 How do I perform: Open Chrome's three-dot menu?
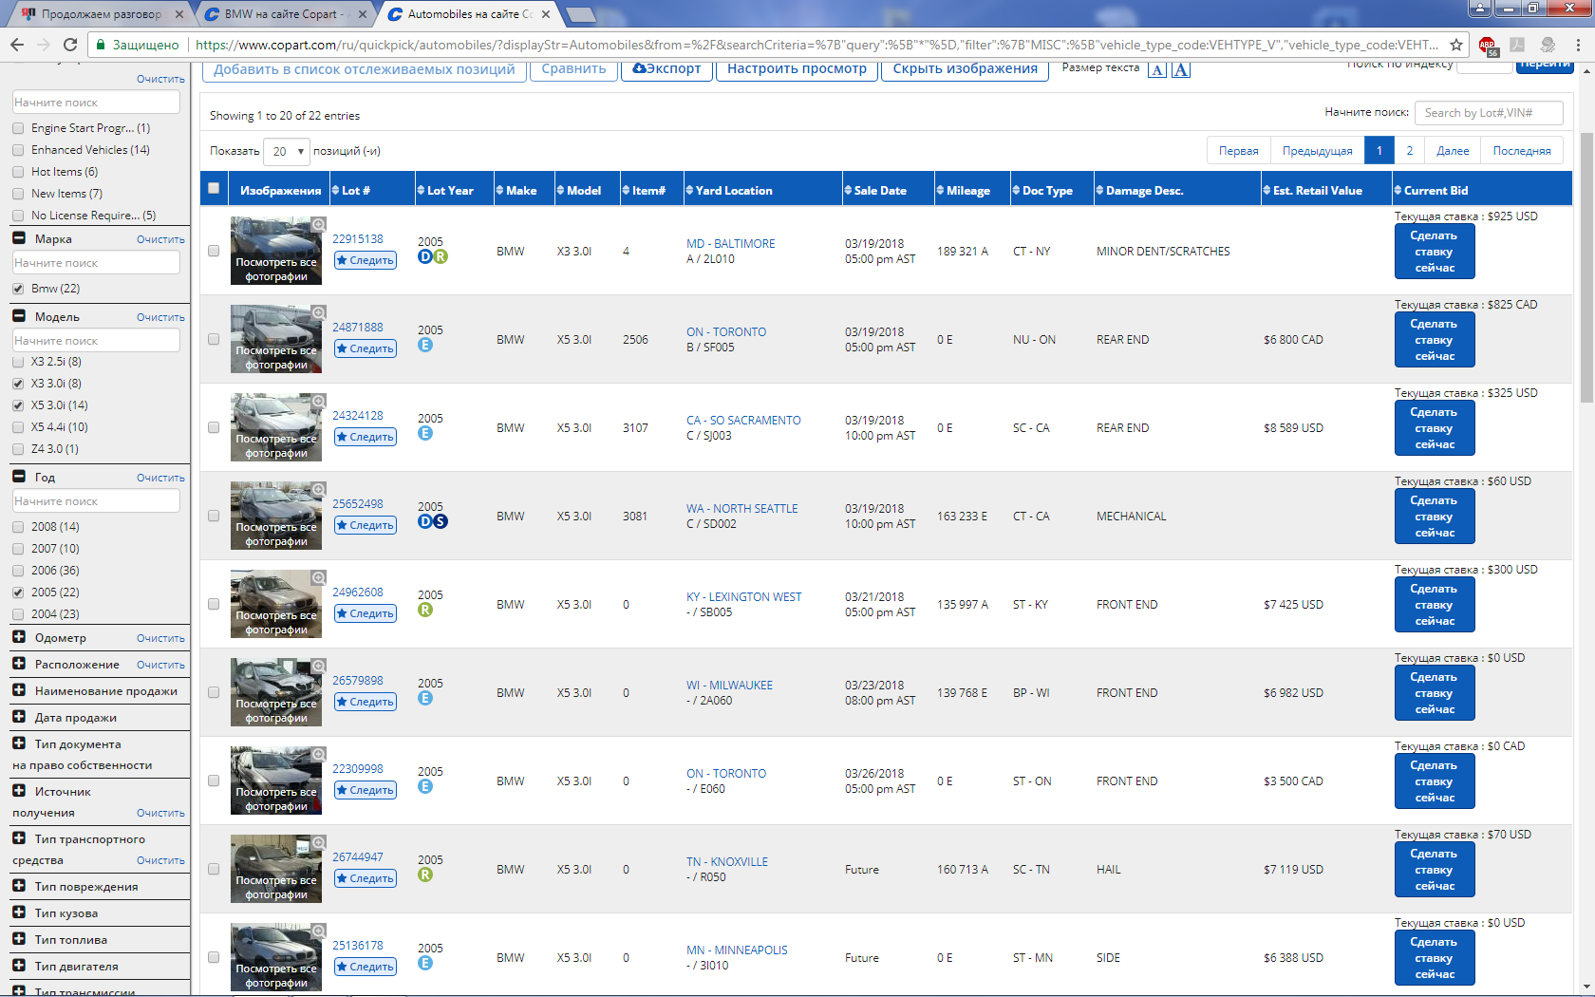[1578, 45]
